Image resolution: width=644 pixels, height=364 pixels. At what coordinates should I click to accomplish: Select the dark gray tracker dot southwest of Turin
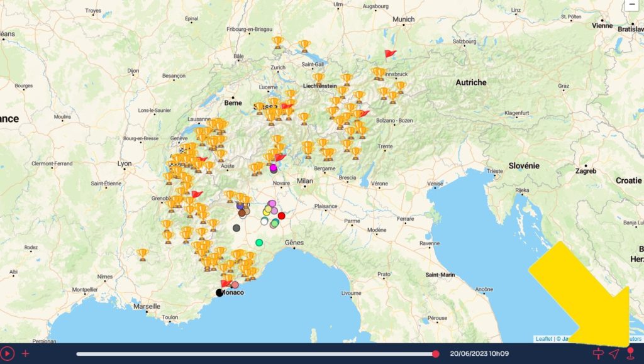pyautogui.click(x=236, y=228)
